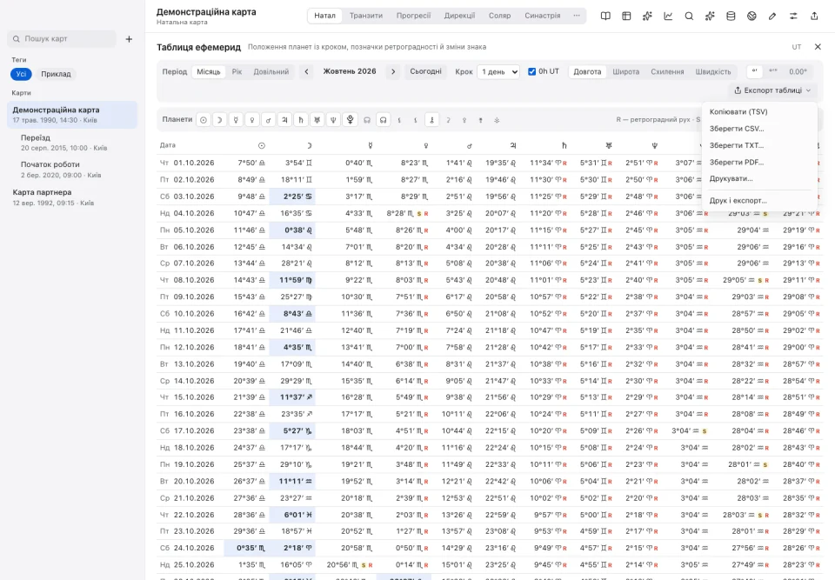Select Друкувати… from export menu
835x580 pixels.
pos(759,178)
